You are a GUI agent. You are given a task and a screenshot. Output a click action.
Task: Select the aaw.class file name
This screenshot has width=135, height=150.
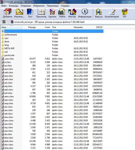(9, 120)
